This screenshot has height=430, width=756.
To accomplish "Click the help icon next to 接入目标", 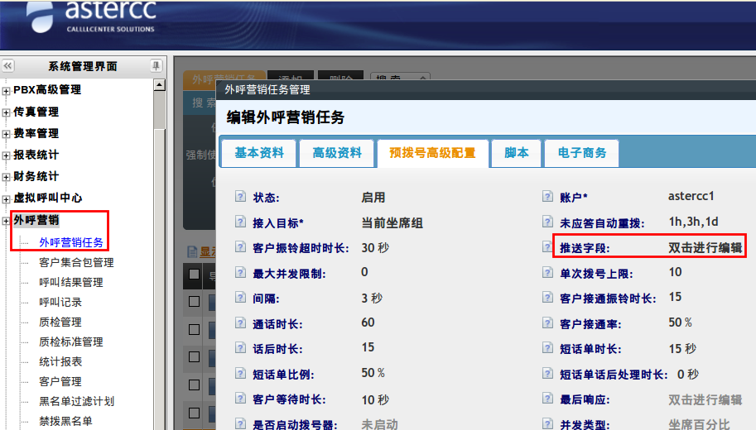I will [x=241, y=222].
